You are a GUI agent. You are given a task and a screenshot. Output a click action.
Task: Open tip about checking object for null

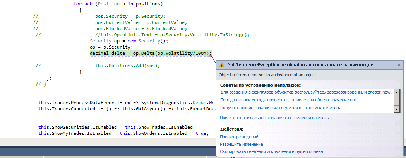point(289,100)
